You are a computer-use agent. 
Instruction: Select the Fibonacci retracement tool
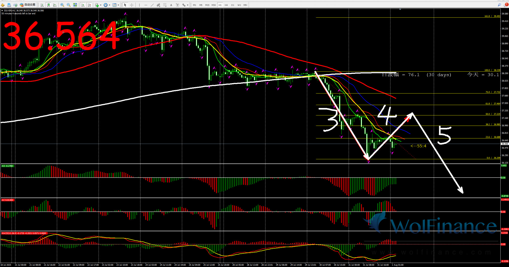(x=165, y=5)
